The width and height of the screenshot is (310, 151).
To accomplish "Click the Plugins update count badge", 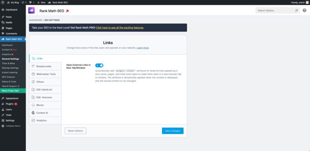I will click(16, 104).
